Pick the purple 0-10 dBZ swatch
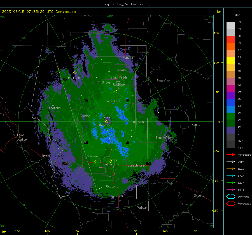This screenshot has width=252, height=235. coord(231,130)
